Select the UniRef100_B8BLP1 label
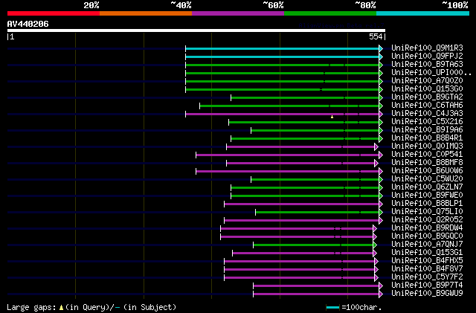Image resolution: width=476 pixels, height=313 pixels. pyautogui.click(x=427, y=204)
